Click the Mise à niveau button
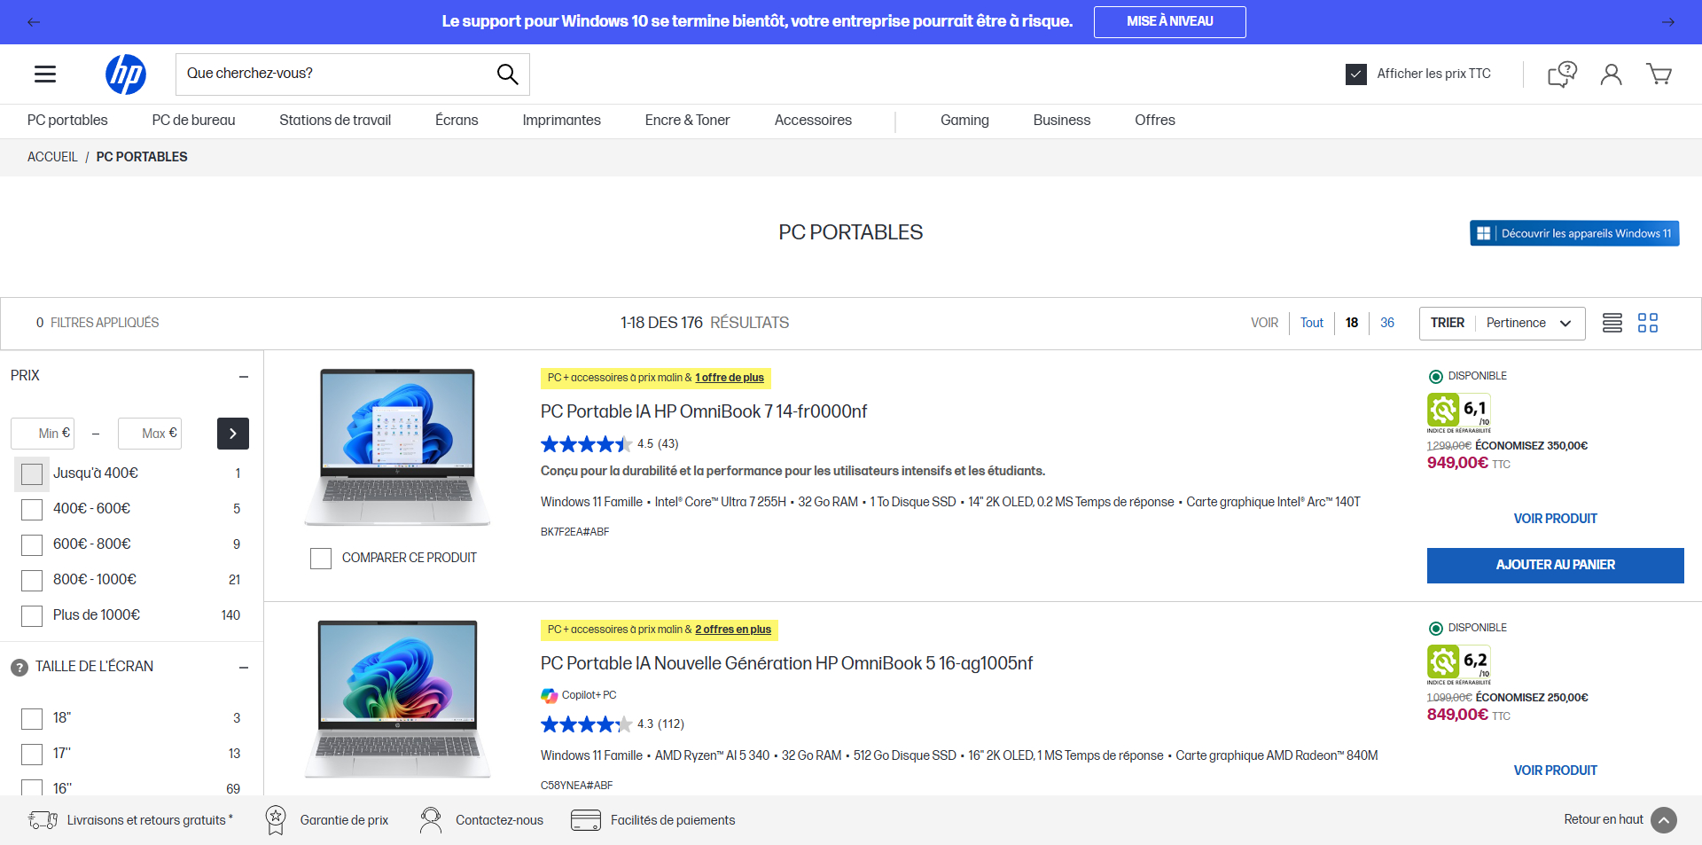1702x845 pixels. [x=1169, y=22]
